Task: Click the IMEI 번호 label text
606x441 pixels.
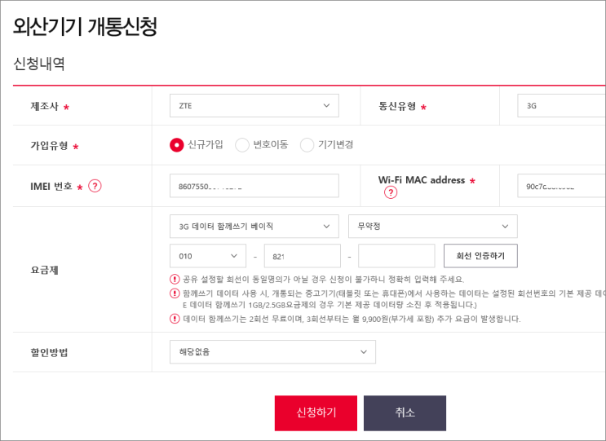Action: (x=51, y=186)
